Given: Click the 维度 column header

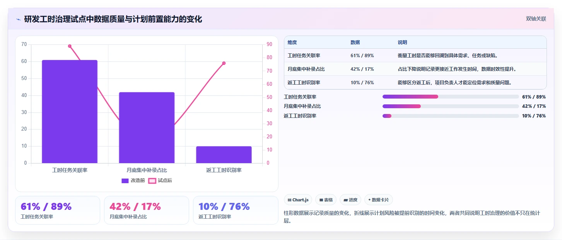Looking at the screenshot, I should (292, 43).
